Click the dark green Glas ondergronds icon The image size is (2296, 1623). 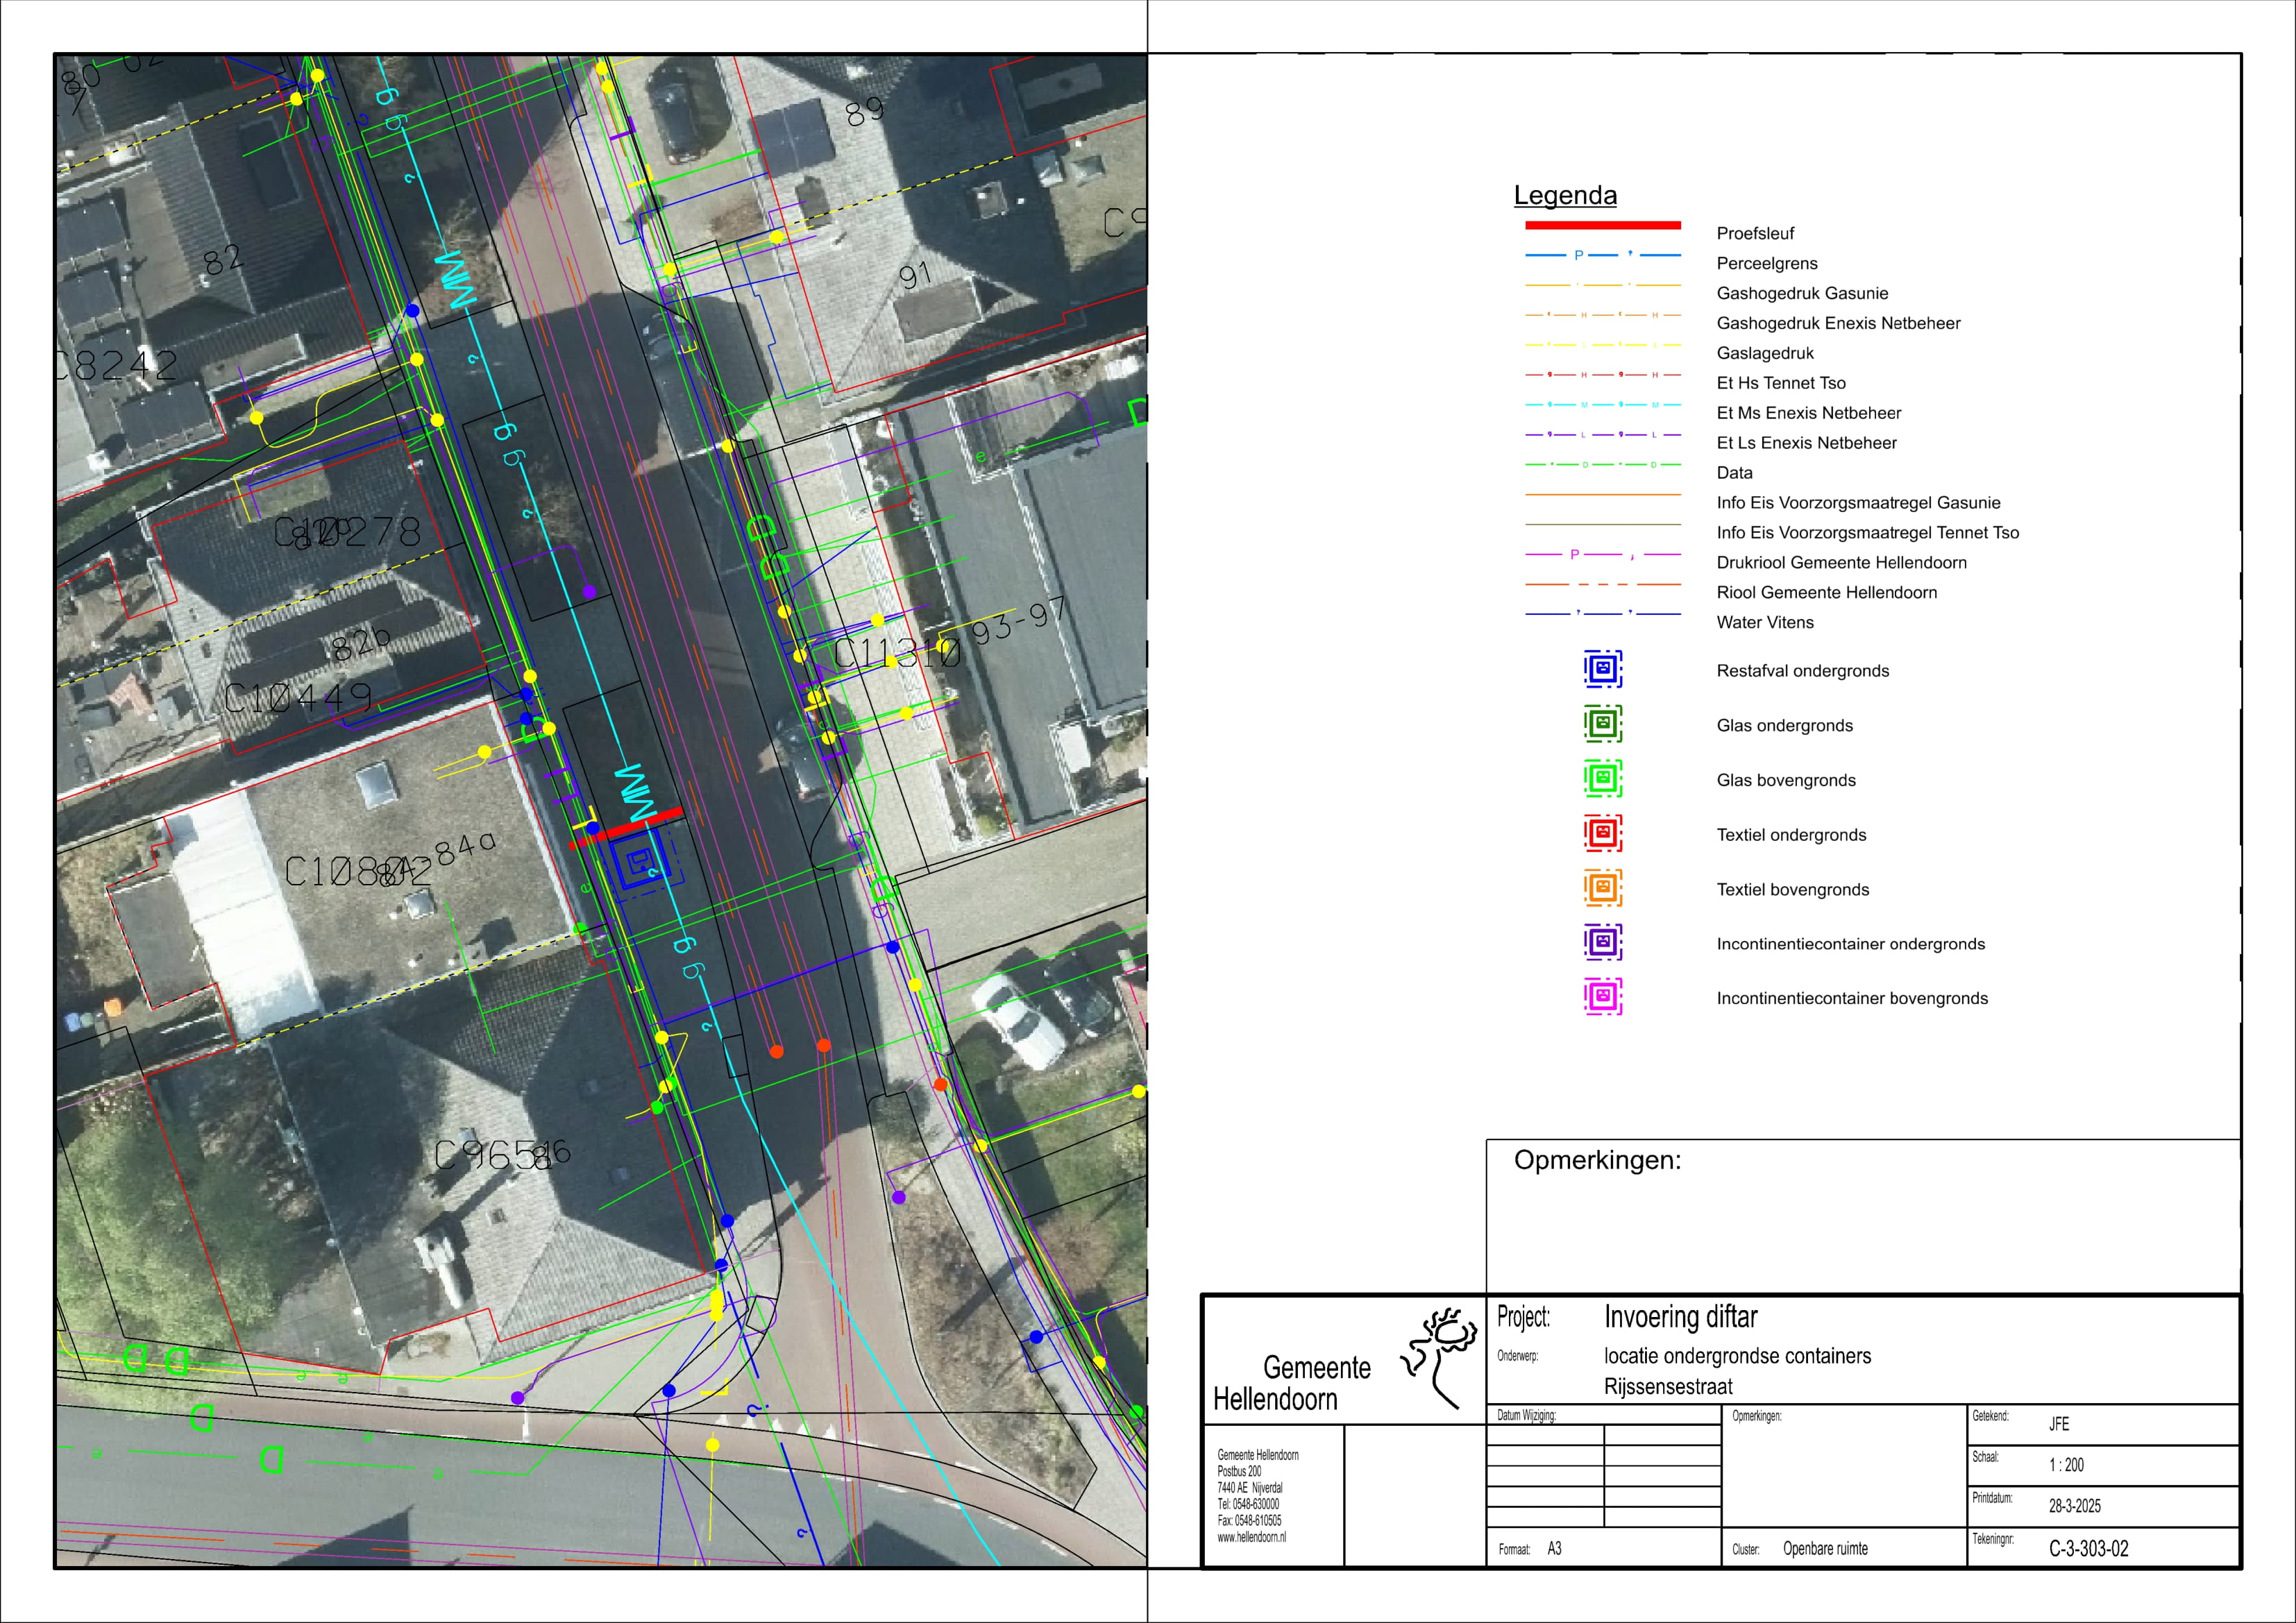coord(1602,723)
